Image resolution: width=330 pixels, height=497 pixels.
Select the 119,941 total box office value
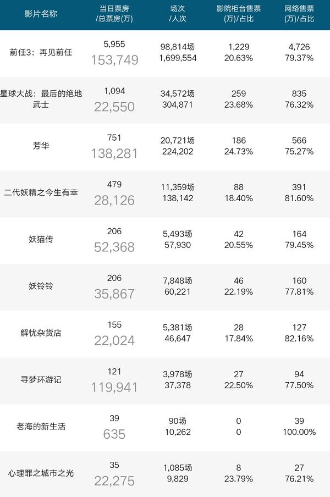pyautogui.click(x=114, y=387)
